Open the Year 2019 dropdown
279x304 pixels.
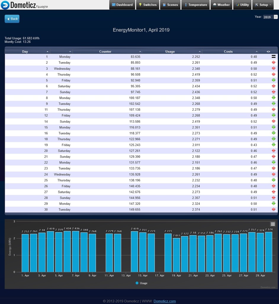pyautogui.click(x=270, y=17)
